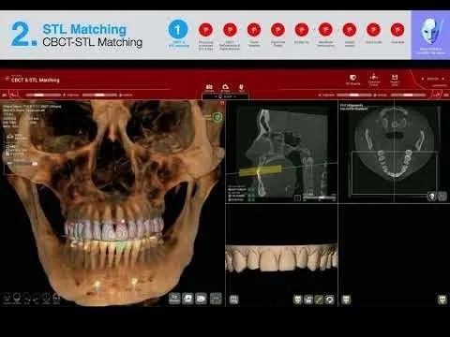Click the image icon button in the 3D view
450x337 pixels.
point(187,299)
